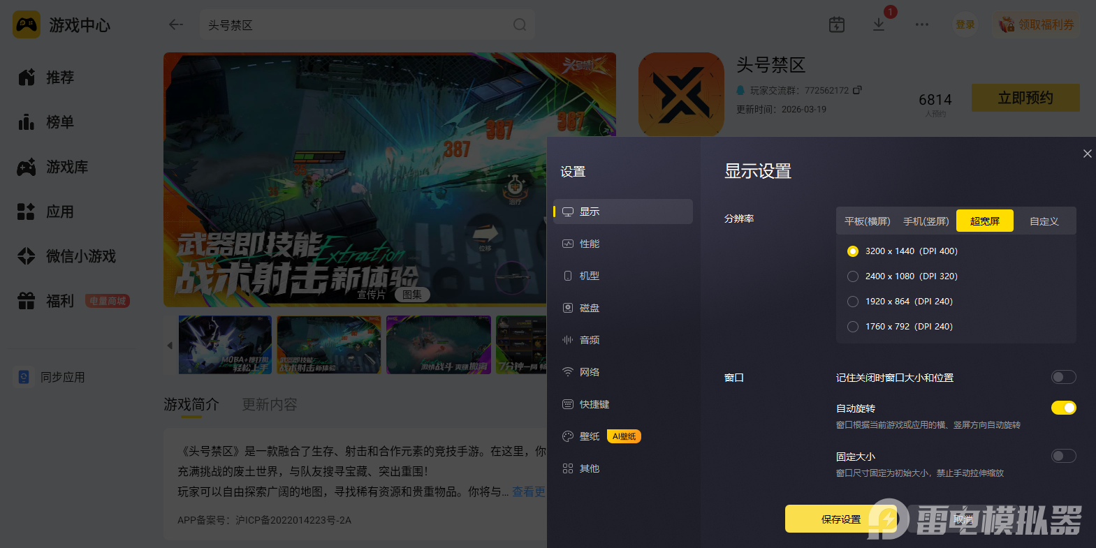Click the 立即预约 button
Viewport: 1096px width, 548px height.
pyautogui.click(x=1025, y=98)
